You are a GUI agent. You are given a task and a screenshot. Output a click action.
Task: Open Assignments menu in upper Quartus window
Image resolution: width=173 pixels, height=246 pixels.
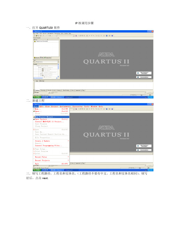pyautogui.click(x=51, y=33)
